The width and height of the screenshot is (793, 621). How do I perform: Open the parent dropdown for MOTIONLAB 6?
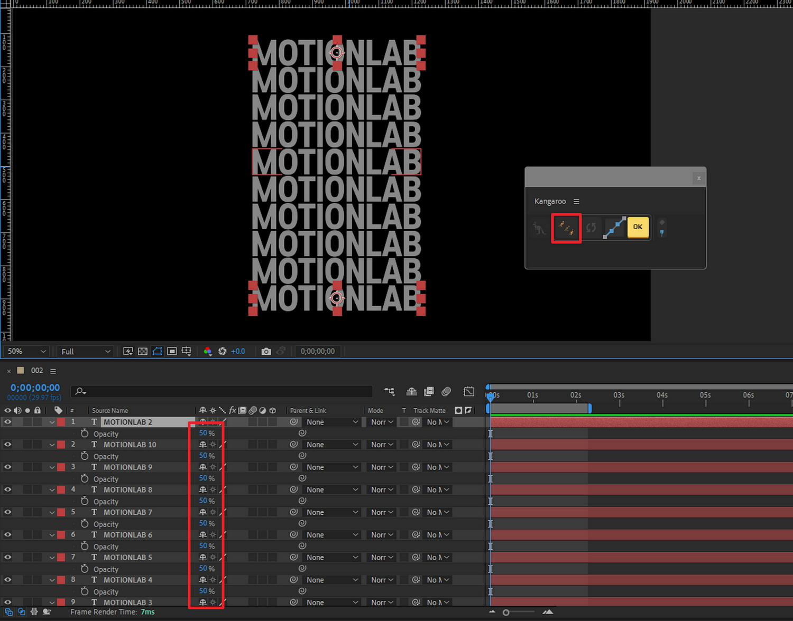(332, 534)
